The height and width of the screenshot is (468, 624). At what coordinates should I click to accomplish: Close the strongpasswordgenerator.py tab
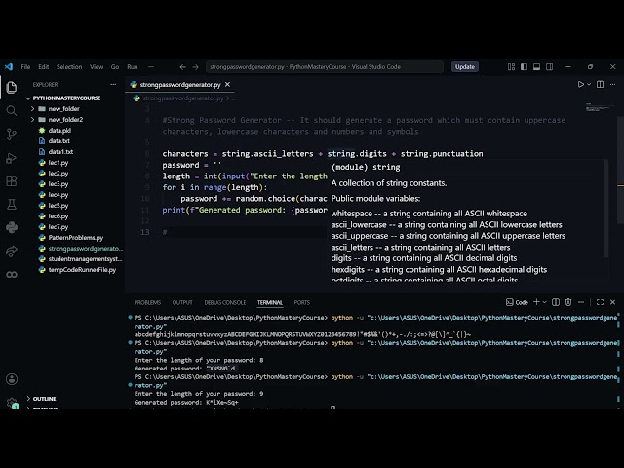pos(227,85)
